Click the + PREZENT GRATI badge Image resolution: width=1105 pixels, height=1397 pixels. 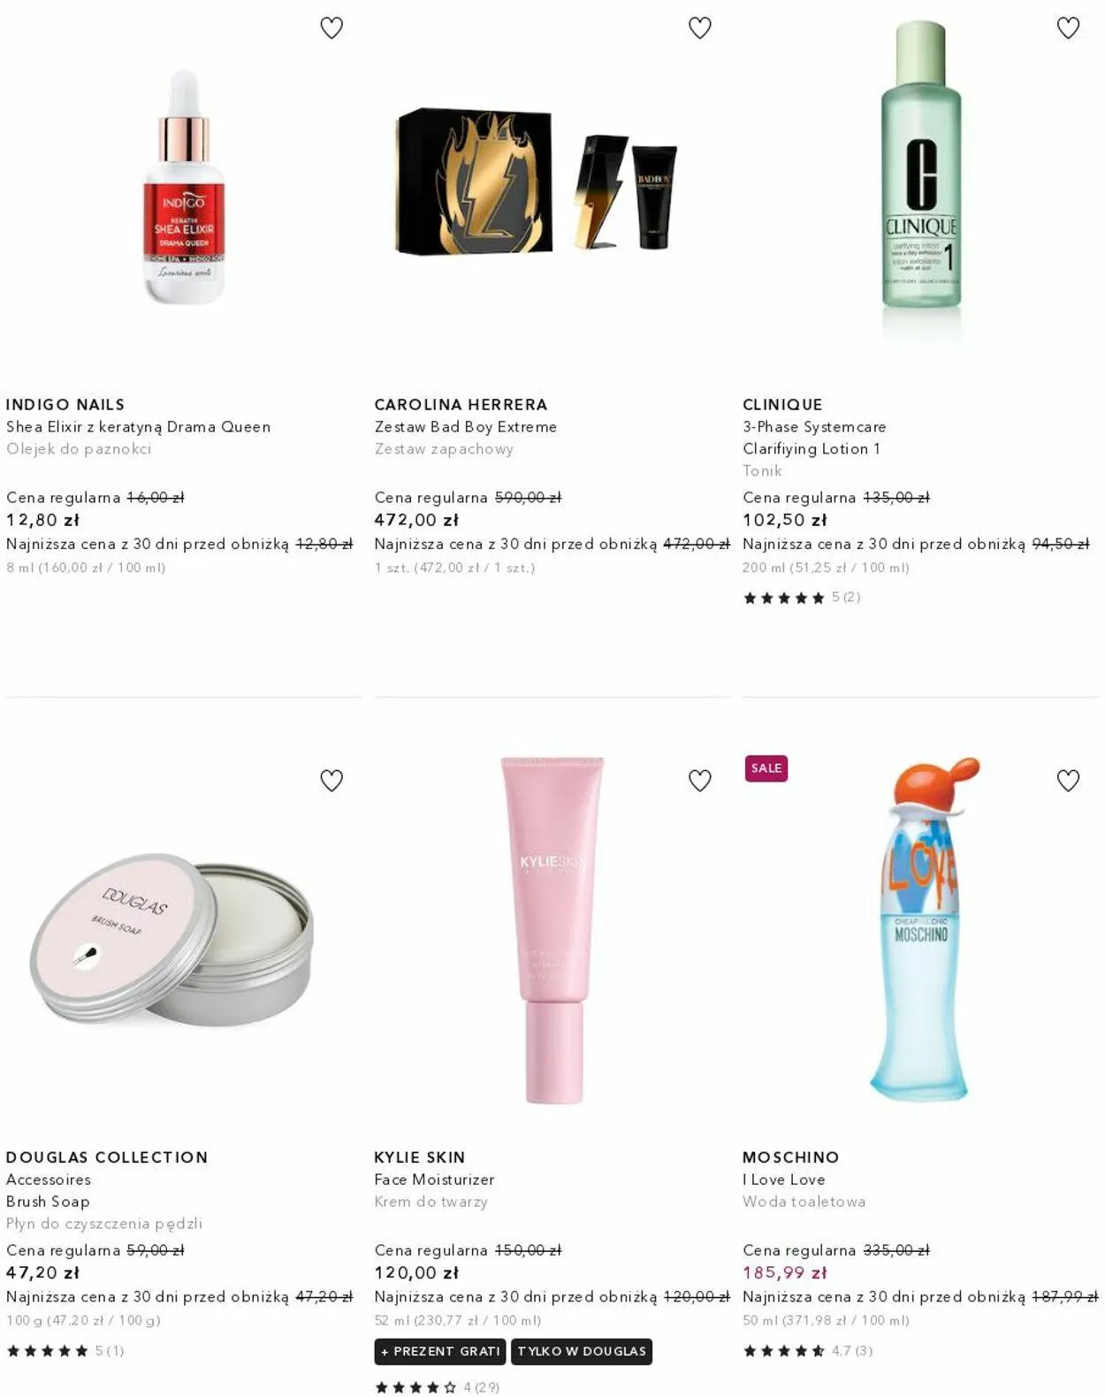click(x=440, y=1351)
